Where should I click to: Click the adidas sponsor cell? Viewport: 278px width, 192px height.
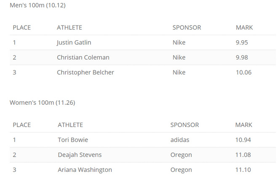point(181,140)
